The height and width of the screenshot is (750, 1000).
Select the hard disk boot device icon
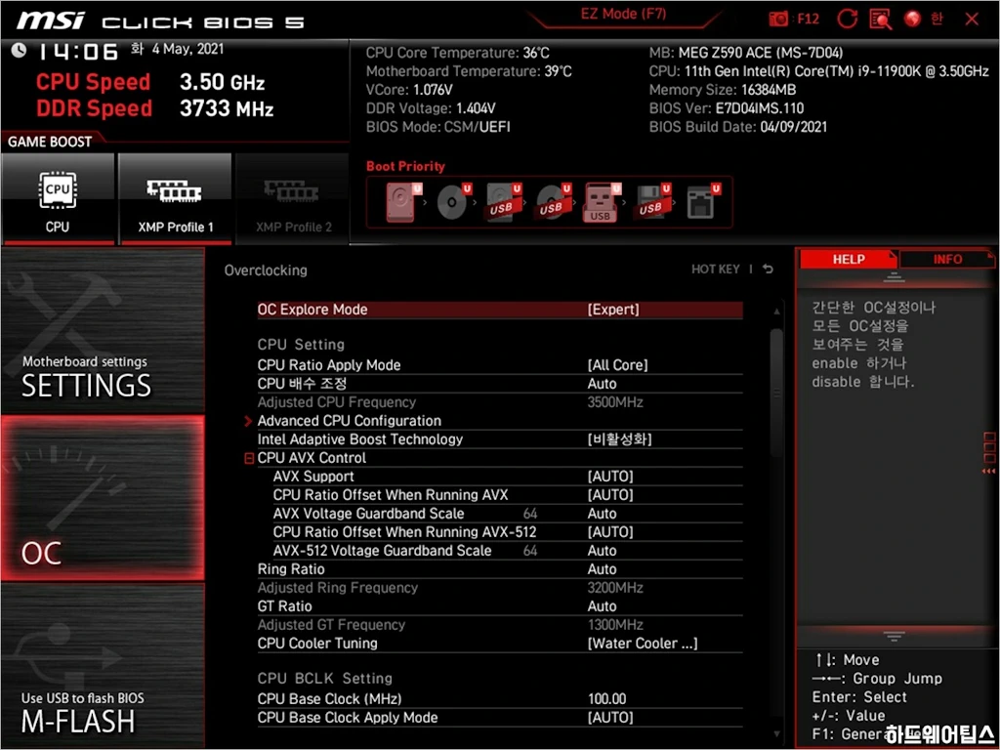pos(403,202)
